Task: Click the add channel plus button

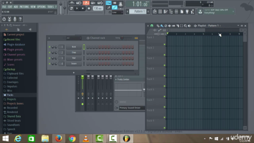Action: [x=74, y=73]
